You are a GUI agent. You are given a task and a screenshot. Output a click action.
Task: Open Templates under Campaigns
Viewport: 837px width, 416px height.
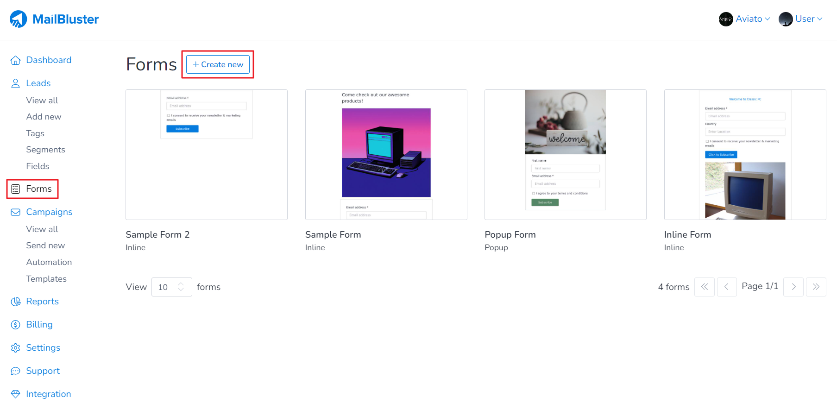tap(46, 279)
